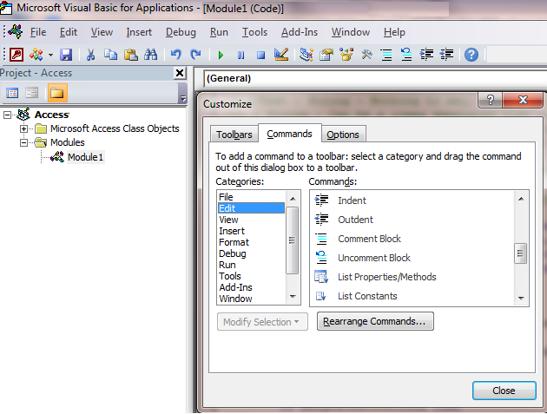The image size is (547, 414).
Task: Open the (General) object dropdown
Action: point(375,78)
